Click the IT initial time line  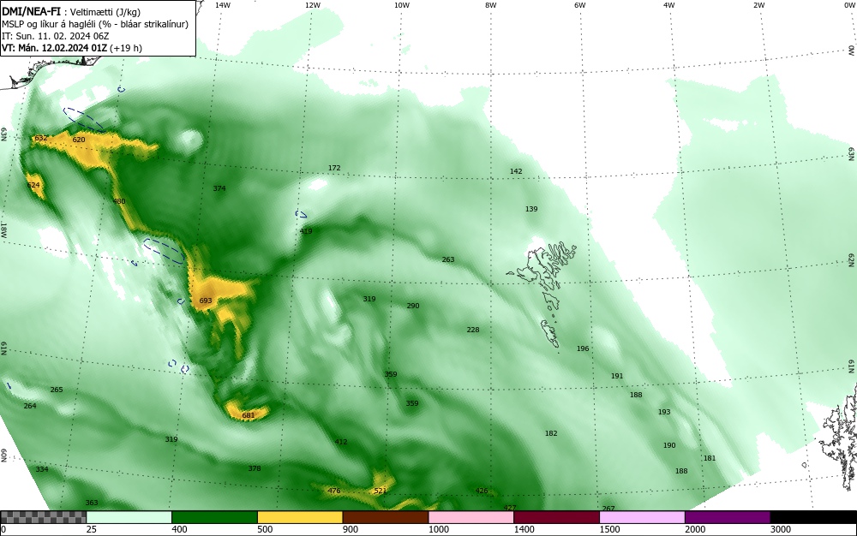click(x=55, y=36)
